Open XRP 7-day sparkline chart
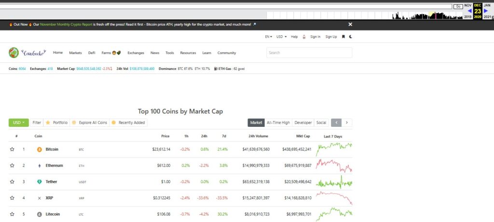The height and width of the screenshot is (222, 494). pos(334,198)
